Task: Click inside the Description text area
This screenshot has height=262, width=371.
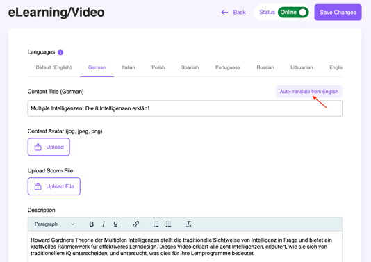Action: click(x=185, y=247)
